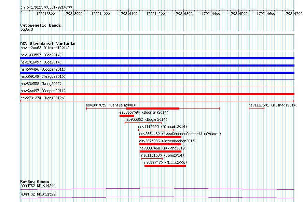304x202 pixels.
Task: Click ruler position 179214200
Action: click(155, 14)
